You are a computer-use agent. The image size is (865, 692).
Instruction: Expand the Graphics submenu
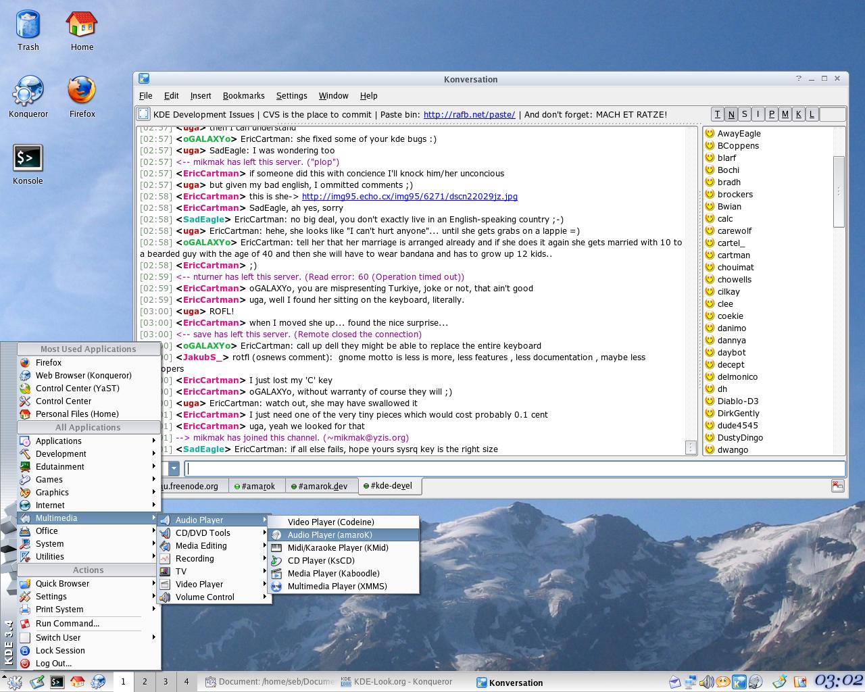coord(88,492)
